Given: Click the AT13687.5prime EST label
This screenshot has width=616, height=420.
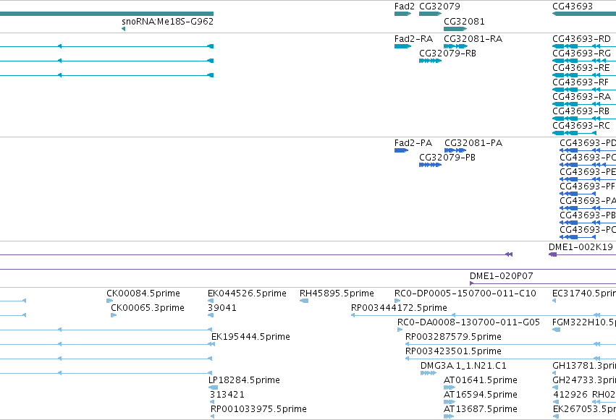Looking at the screenshot, I should pos(481,409).
